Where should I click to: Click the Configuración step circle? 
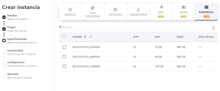4,64
